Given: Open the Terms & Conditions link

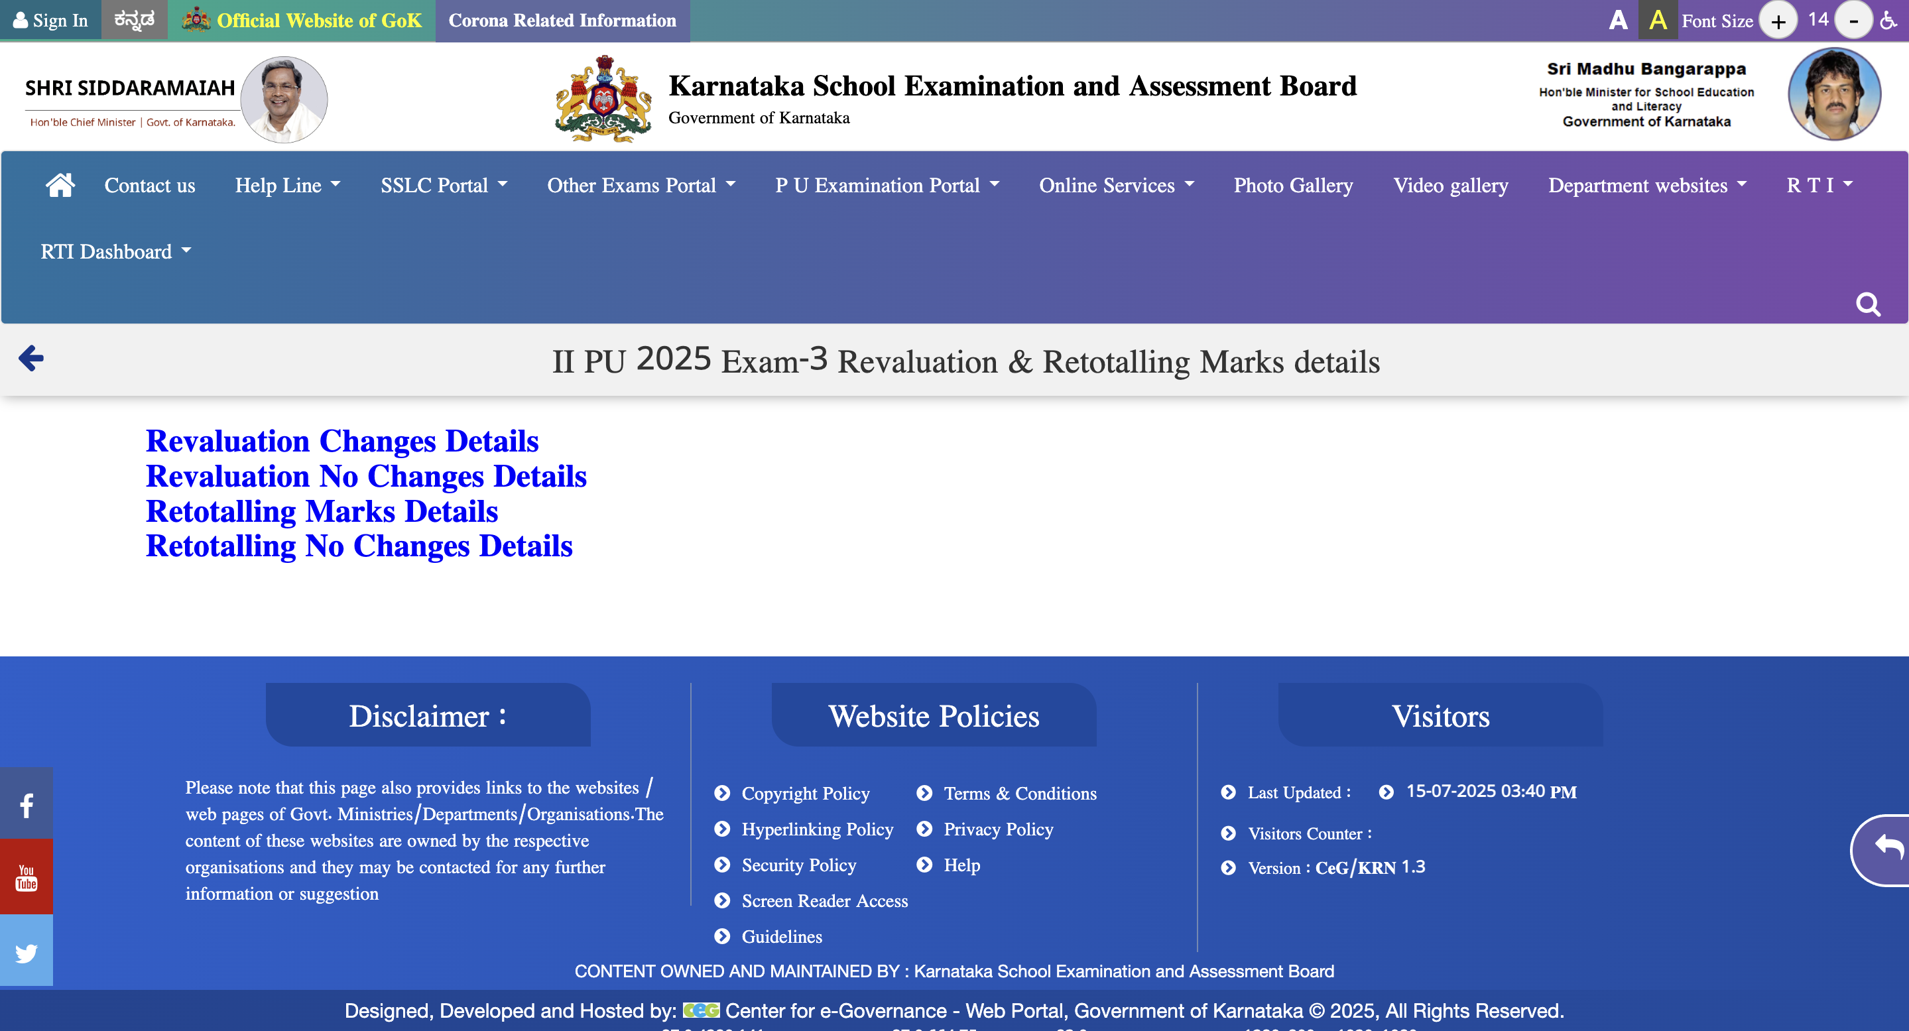Looking at the screenshot, I should pos(1020,793).
